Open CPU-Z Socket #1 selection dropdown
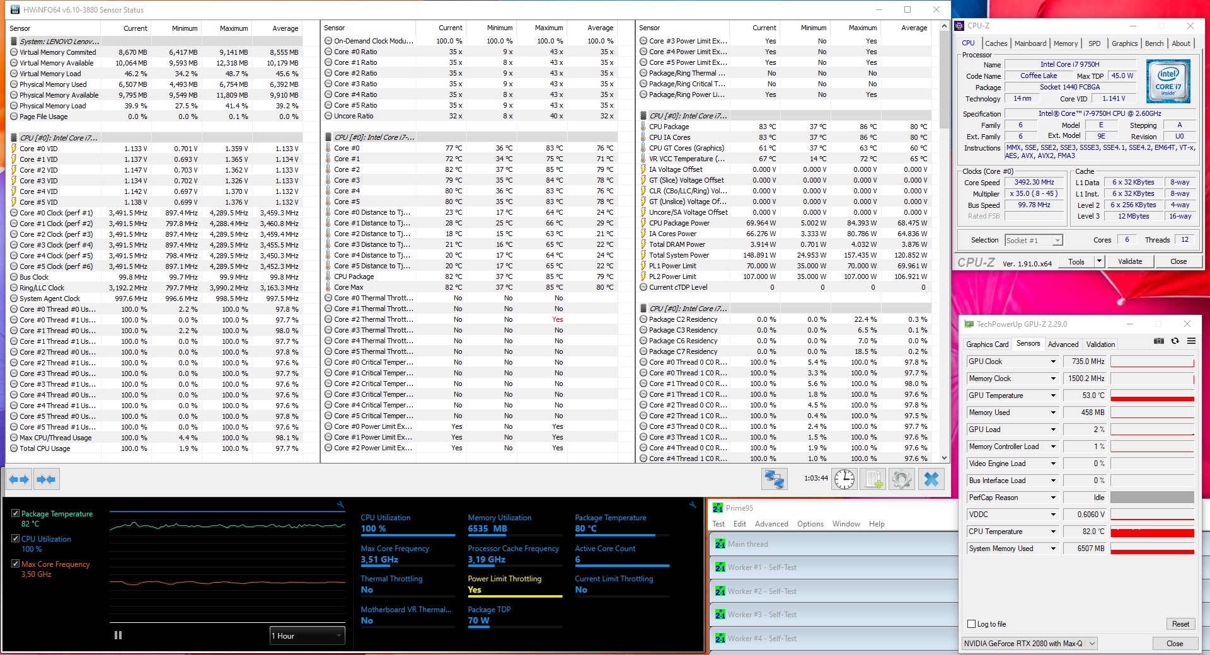 coord(1034,240)
